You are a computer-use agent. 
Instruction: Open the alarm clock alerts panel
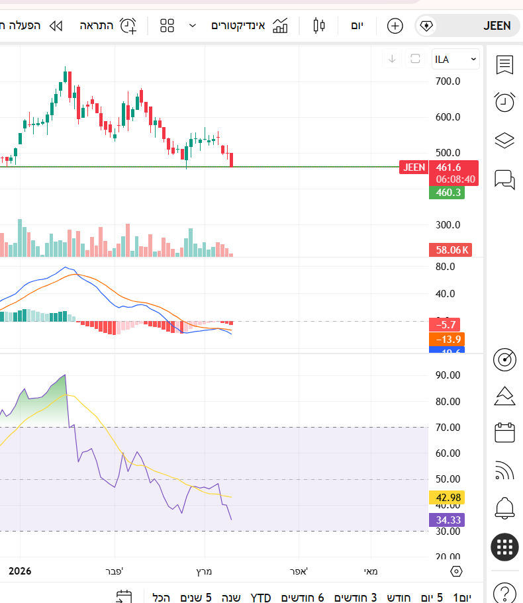(504, 102)
